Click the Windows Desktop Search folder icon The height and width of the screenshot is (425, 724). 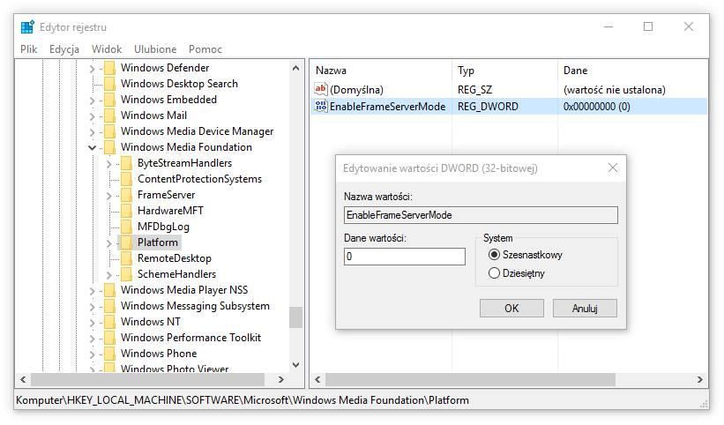pyautogui.click(x=110, y=84)
